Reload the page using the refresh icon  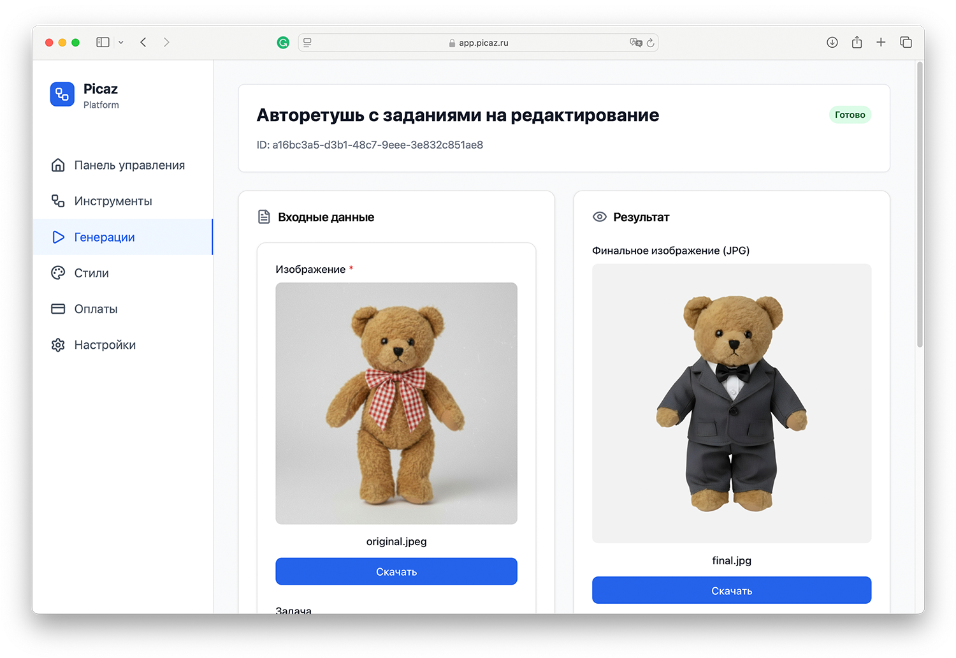tap(651, 43)
